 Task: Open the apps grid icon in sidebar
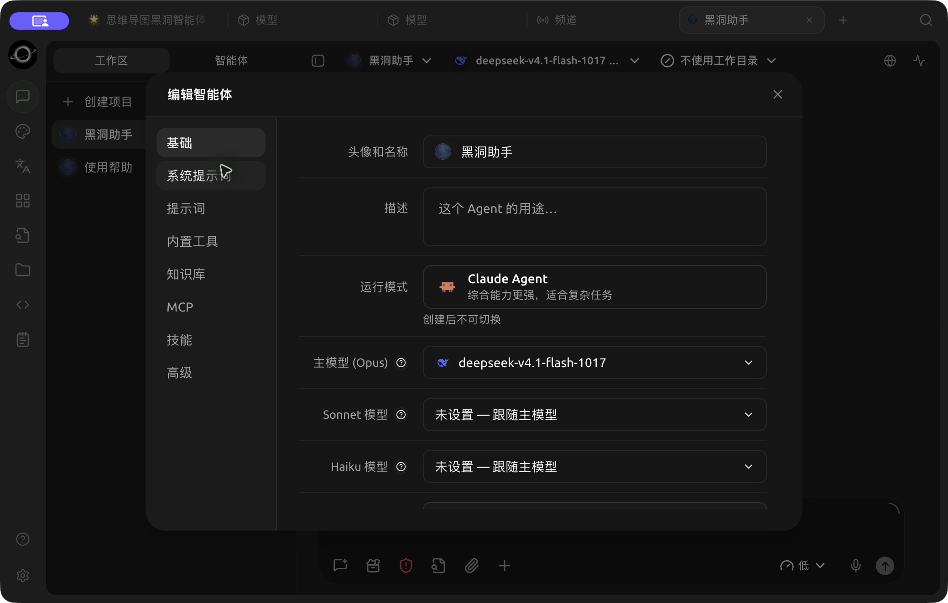point(23,201)
